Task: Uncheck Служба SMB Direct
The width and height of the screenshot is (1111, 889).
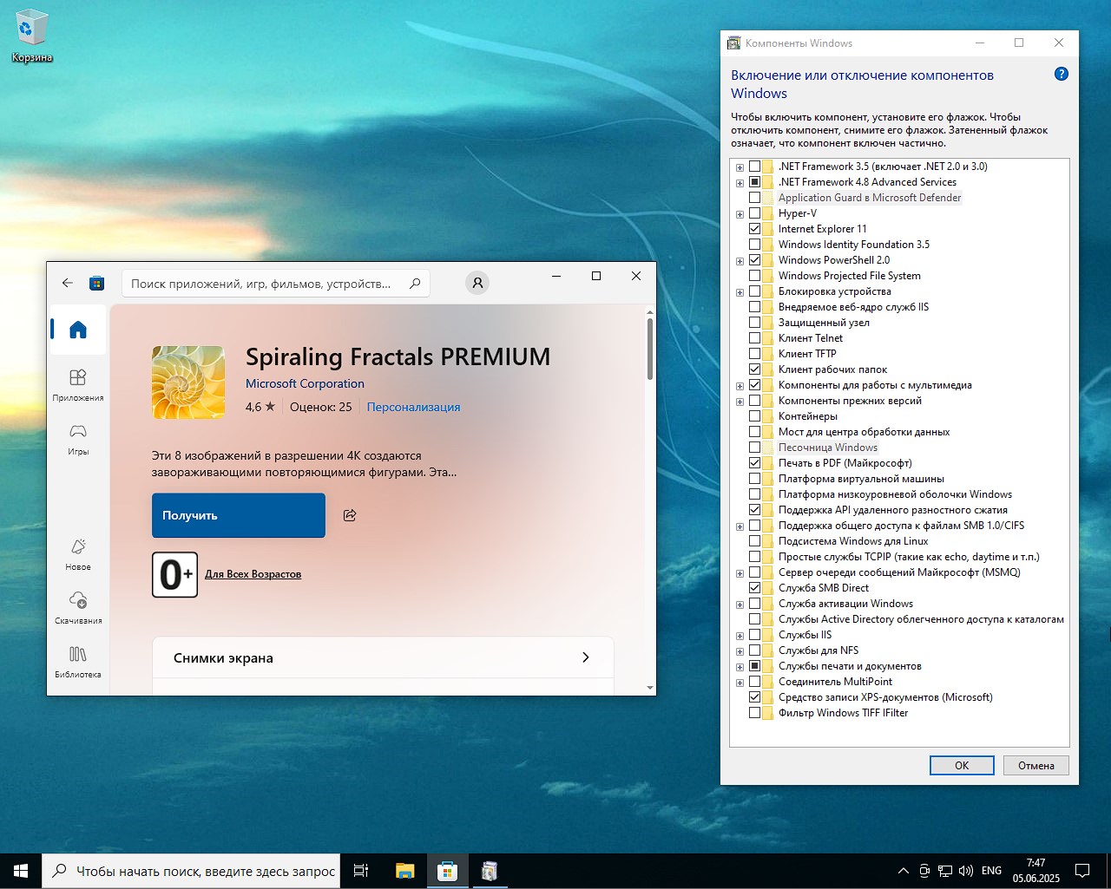Action: [x=754, y=588]
